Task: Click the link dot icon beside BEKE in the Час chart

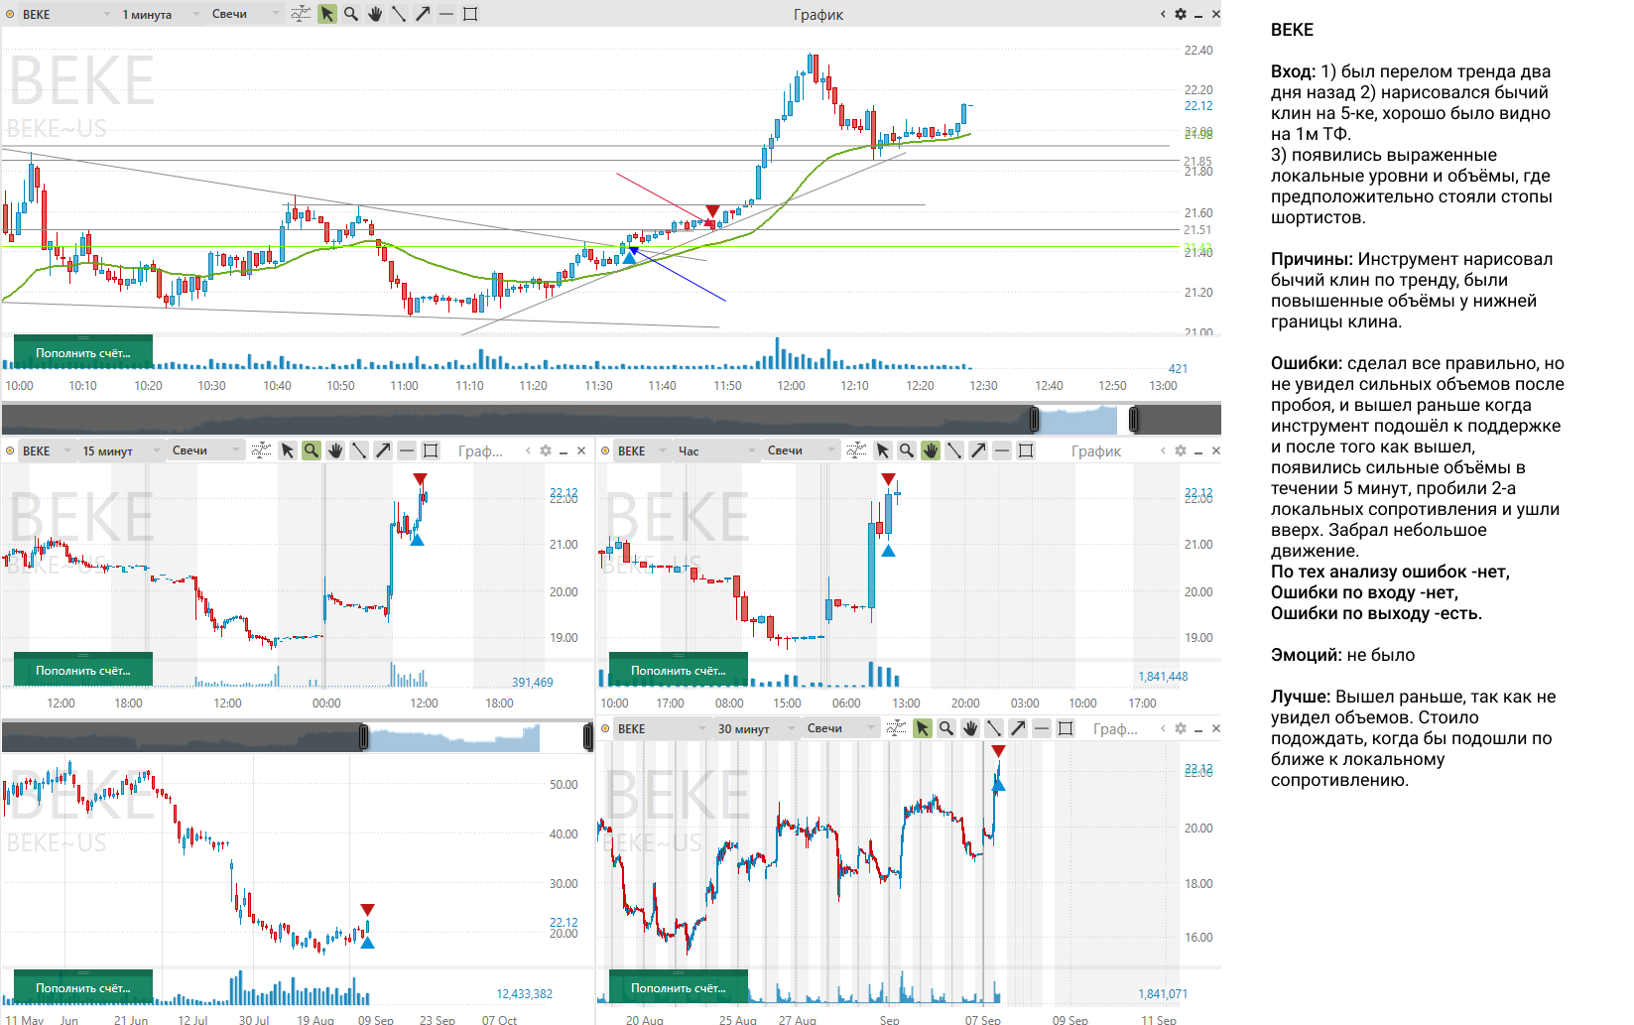Action: 605,450
